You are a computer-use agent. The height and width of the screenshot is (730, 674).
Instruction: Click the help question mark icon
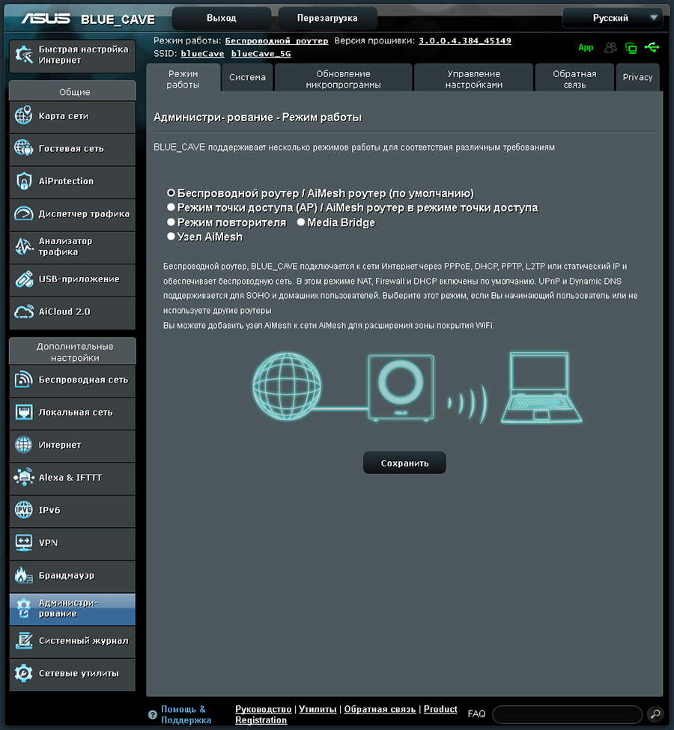click(152, 714)
